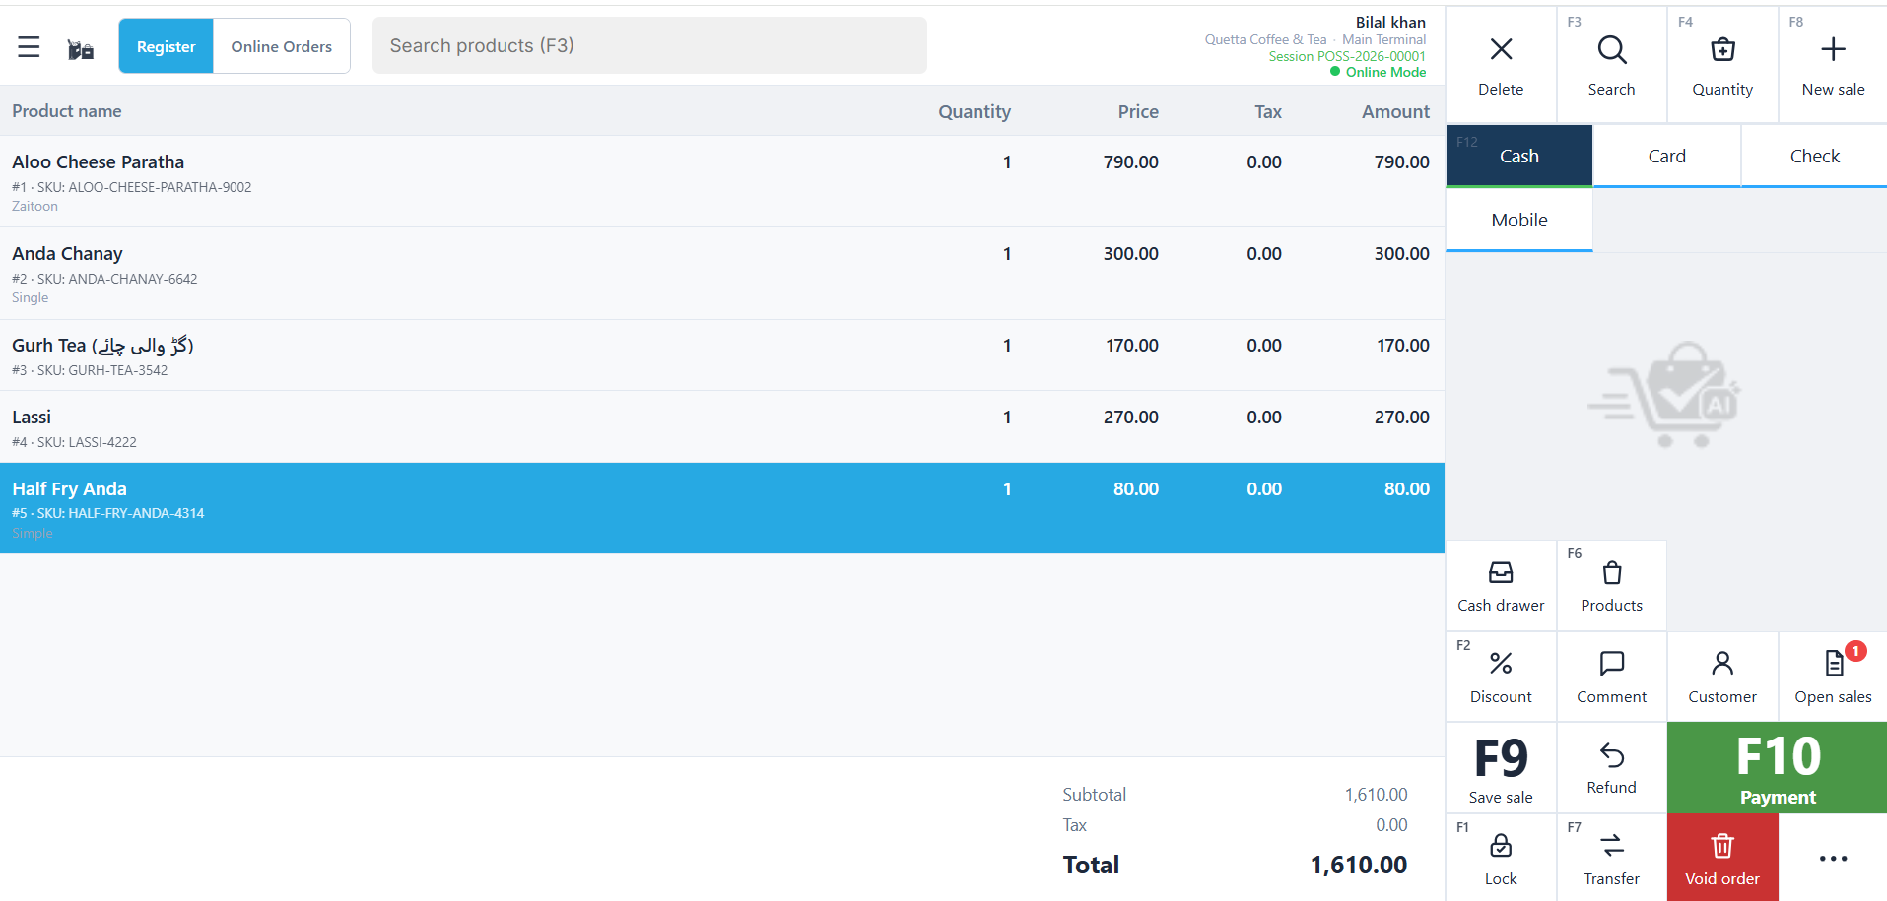Save sale with F9 button
The width and height of the screenshot is (1887, 901).
(1501, 769)
